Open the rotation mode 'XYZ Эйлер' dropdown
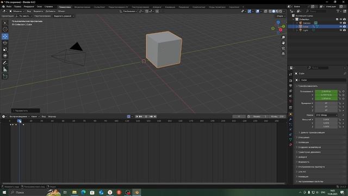Viewport: 348px width, 196px height. [326, 115]
